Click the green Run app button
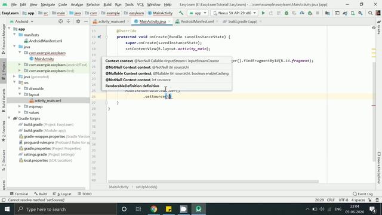 click(x=263, y=13)
